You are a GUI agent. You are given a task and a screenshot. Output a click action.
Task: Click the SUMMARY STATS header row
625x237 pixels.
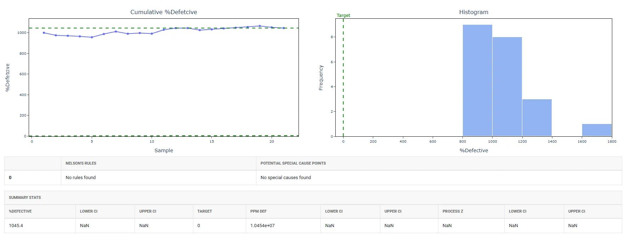pyautogui.click(x=313, y=197)
